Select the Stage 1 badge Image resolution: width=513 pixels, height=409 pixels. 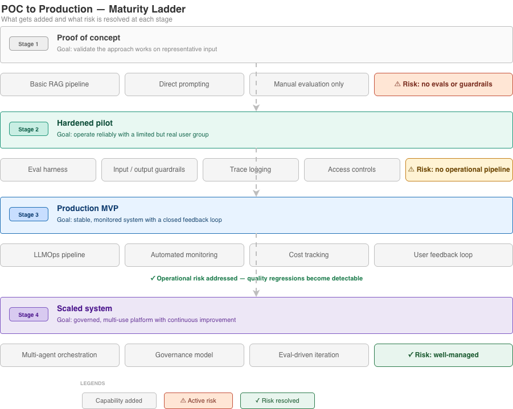(x=28, y=43)
